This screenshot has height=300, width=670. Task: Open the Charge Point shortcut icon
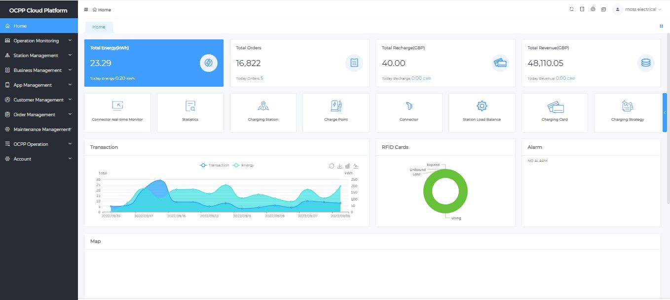336,105
